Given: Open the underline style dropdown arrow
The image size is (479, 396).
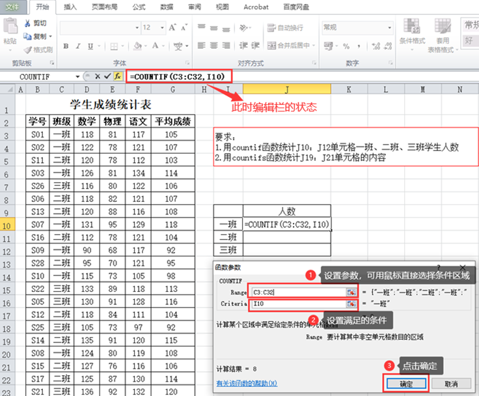Looking at the screenshot, I should click(99, 46).
